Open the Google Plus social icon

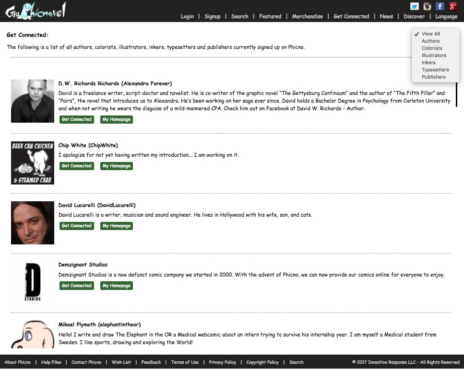coord(453,6)
